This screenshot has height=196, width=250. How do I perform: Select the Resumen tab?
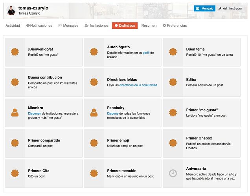click(x=149, y=26)
